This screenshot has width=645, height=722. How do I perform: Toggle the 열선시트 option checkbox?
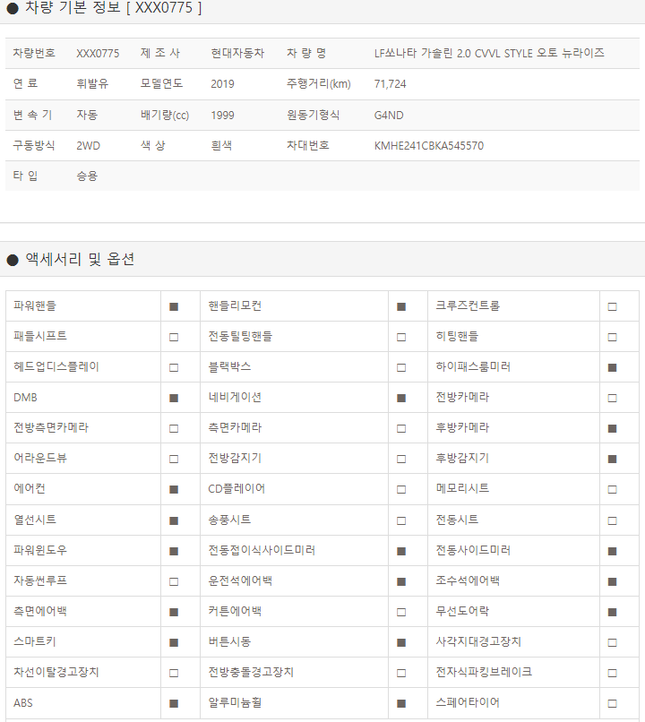(x=174, y=520)
